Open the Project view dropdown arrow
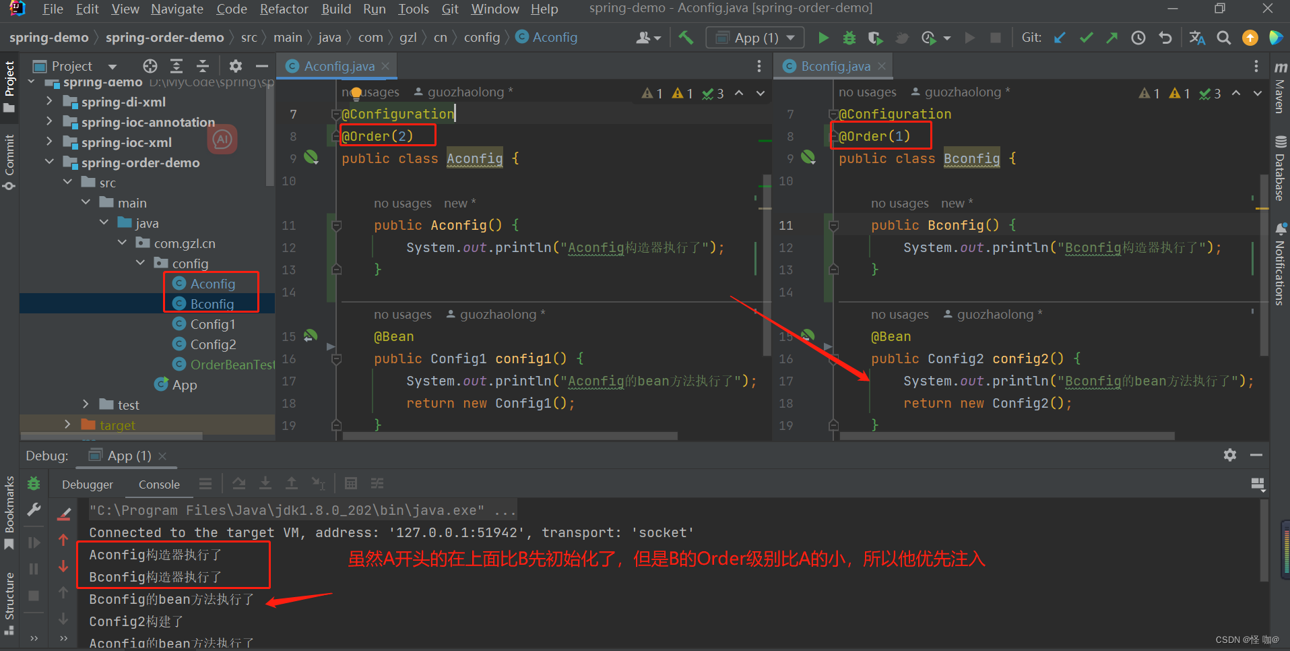The width and height of the screenshot is (1290, 651). (112, 66)
